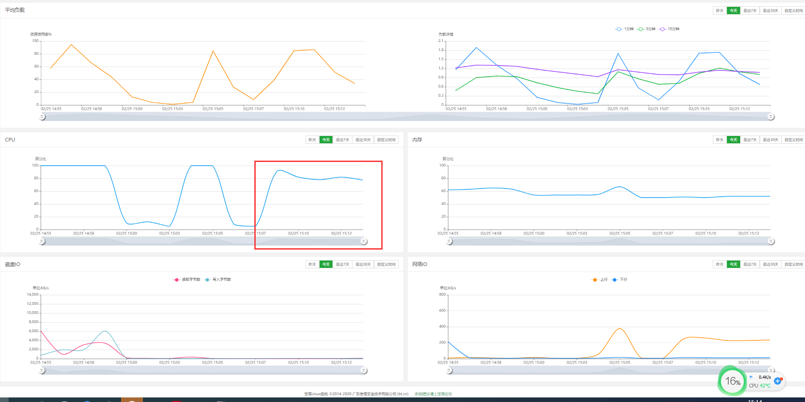Click the 16% floating usage circle
This screenshot has width=805, height=402.
[732, 381]
